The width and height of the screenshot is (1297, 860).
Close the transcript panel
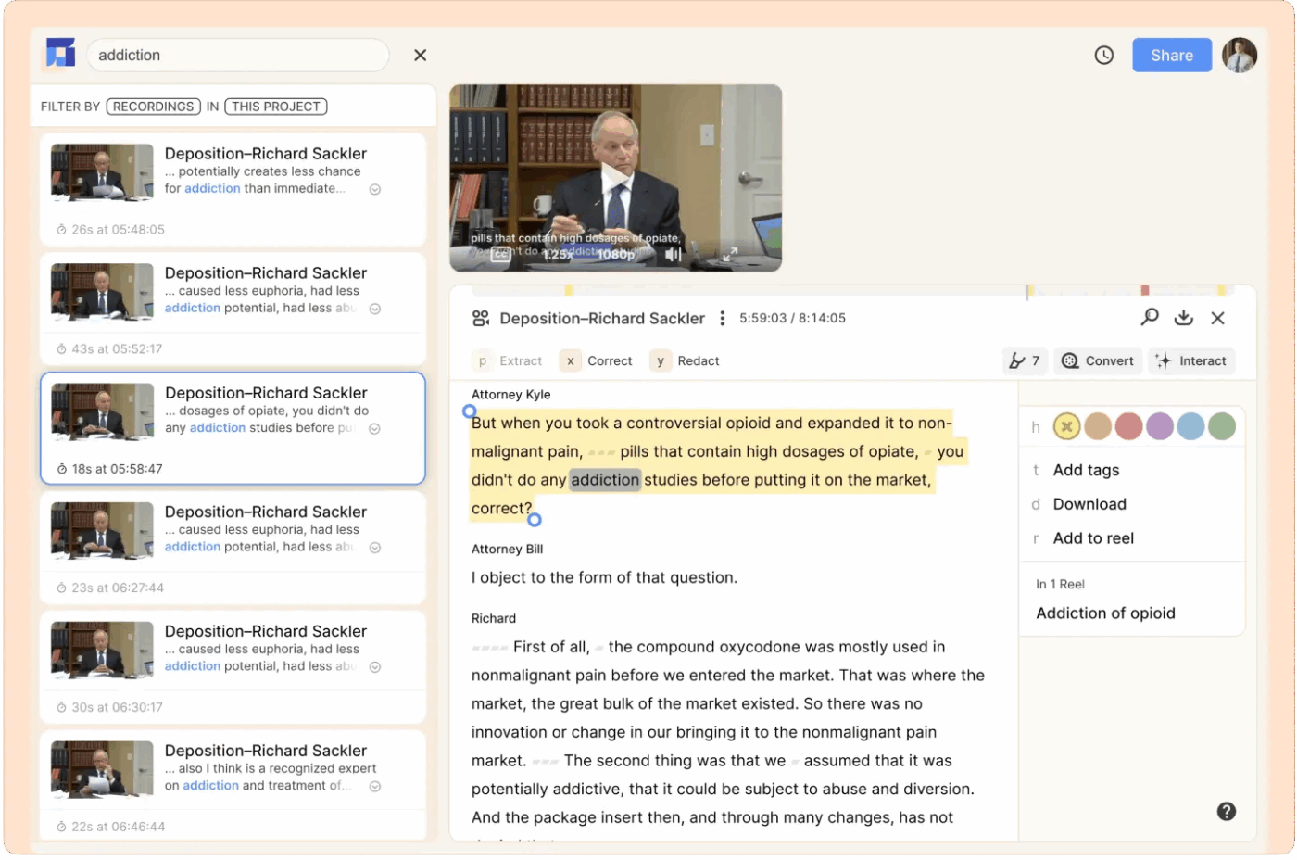[x=1218, y=318]
